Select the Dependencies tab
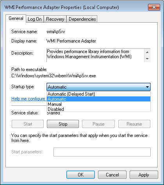 pyautogui.click(x=82, y=19)
